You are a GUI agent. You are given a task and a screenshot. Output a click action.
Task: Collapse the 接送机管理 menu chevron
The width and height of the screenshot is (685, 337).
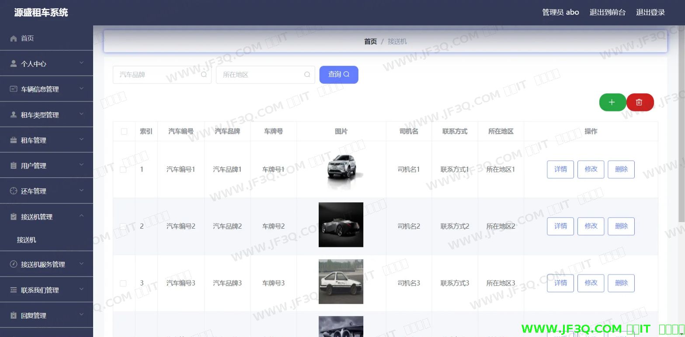click(82, 216)
